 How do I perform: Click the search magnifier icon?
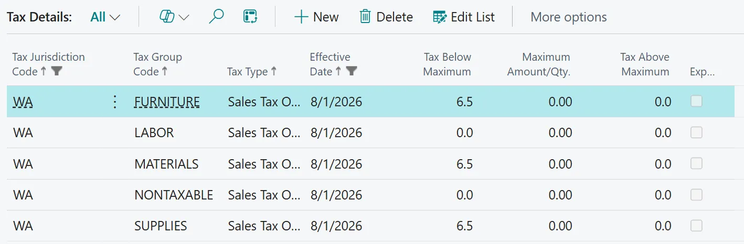(x=216, y=17)
